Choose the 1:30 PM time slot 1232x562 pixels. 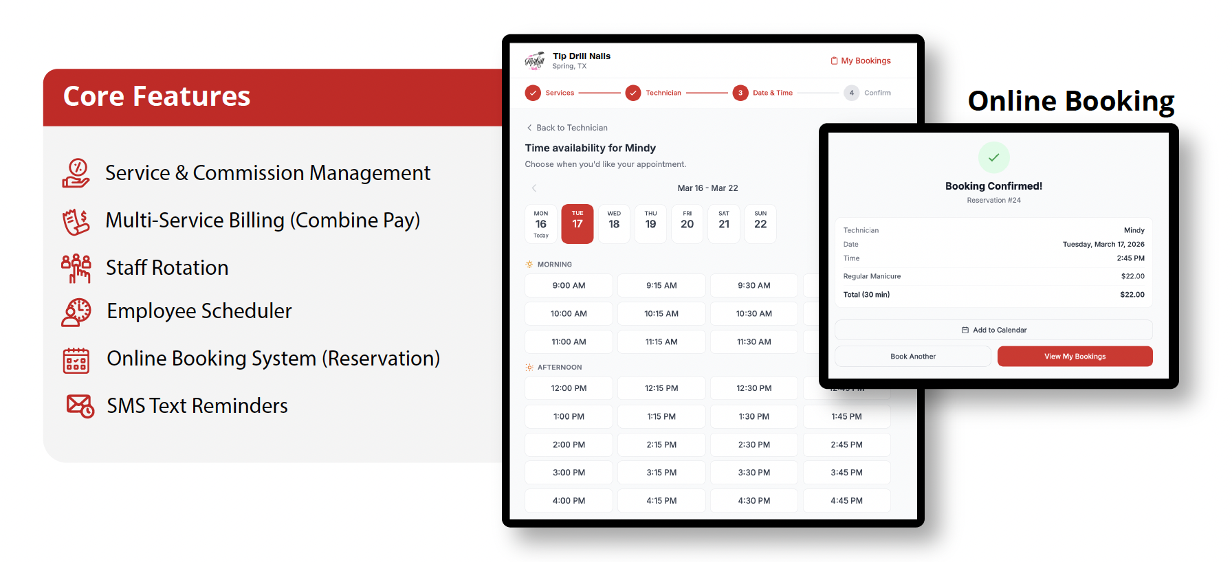754,416
